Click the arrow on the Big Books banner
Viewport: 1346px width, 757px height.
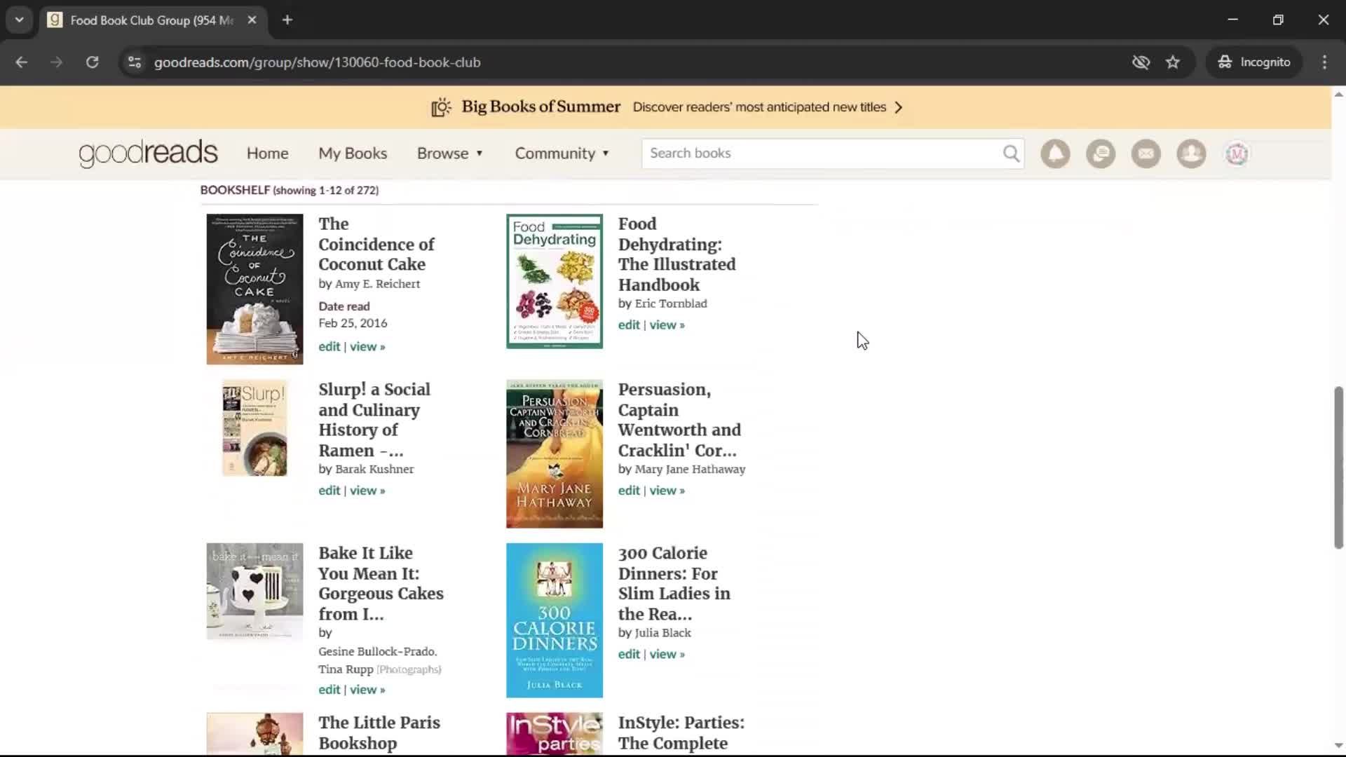[899, 107]
